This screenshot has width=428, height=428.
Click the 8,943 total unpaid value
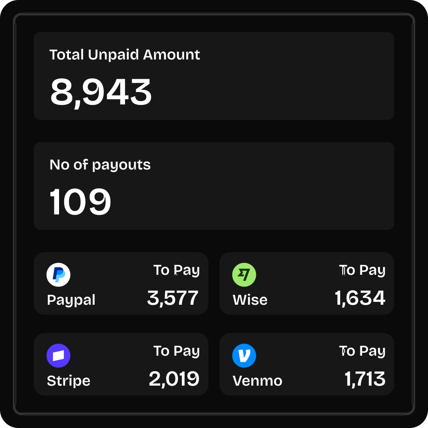point(101,92)
